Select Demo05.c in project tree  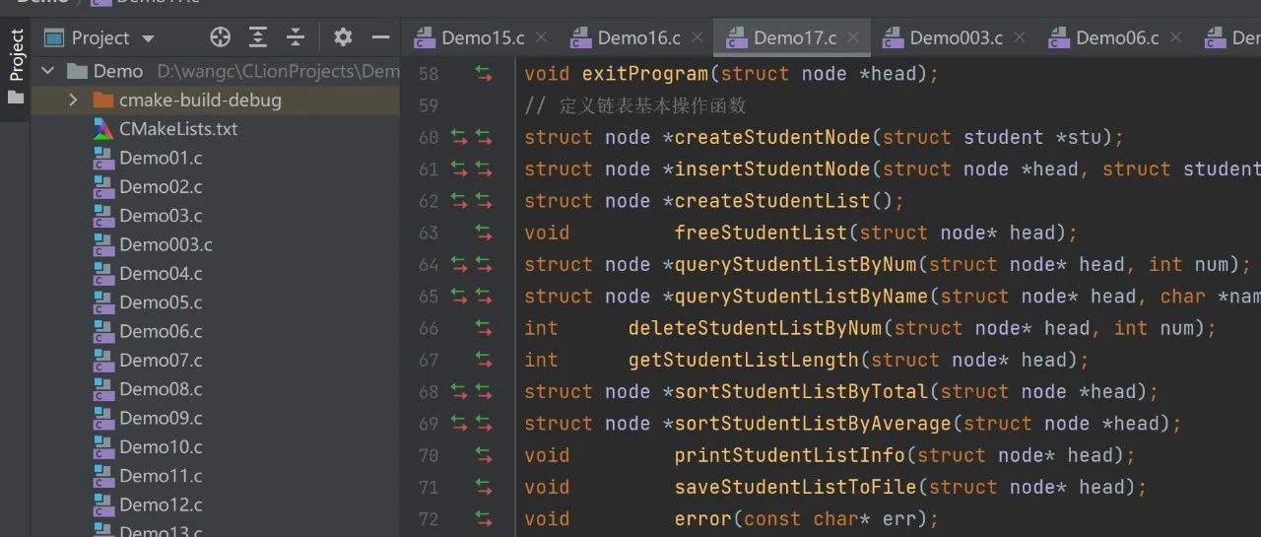coord(161,302)
